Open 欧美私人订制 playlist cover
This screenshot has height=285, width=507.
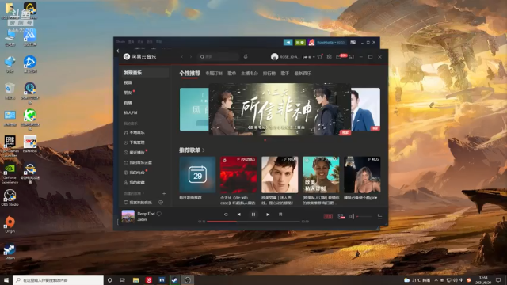[321, 175]
